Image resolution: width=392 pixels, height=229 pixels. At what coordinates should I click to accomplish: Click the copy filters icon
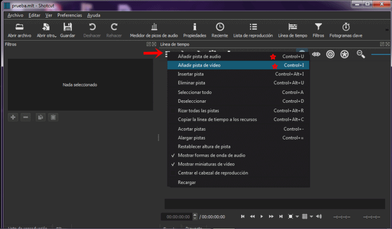tap(41, 117)
